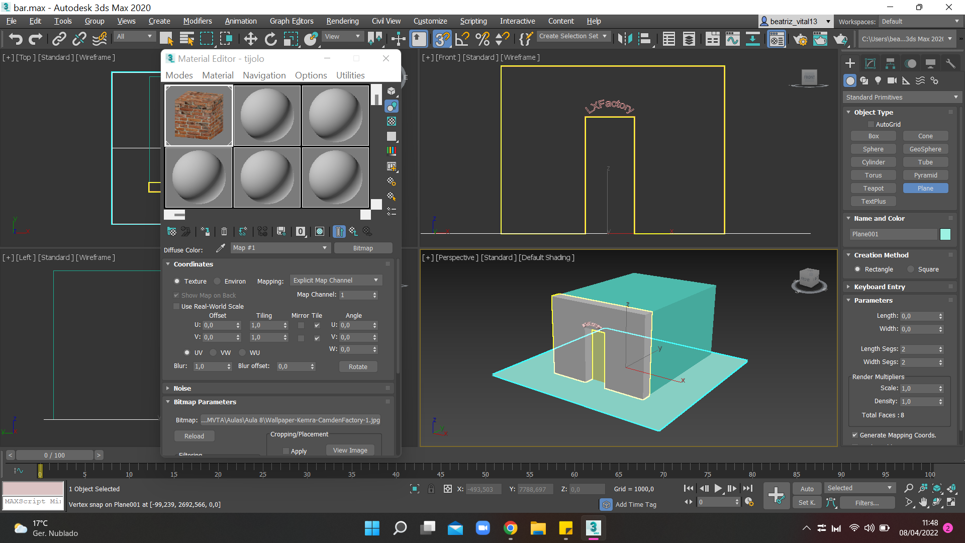Open the Workspaces Default dropdown

920,21
